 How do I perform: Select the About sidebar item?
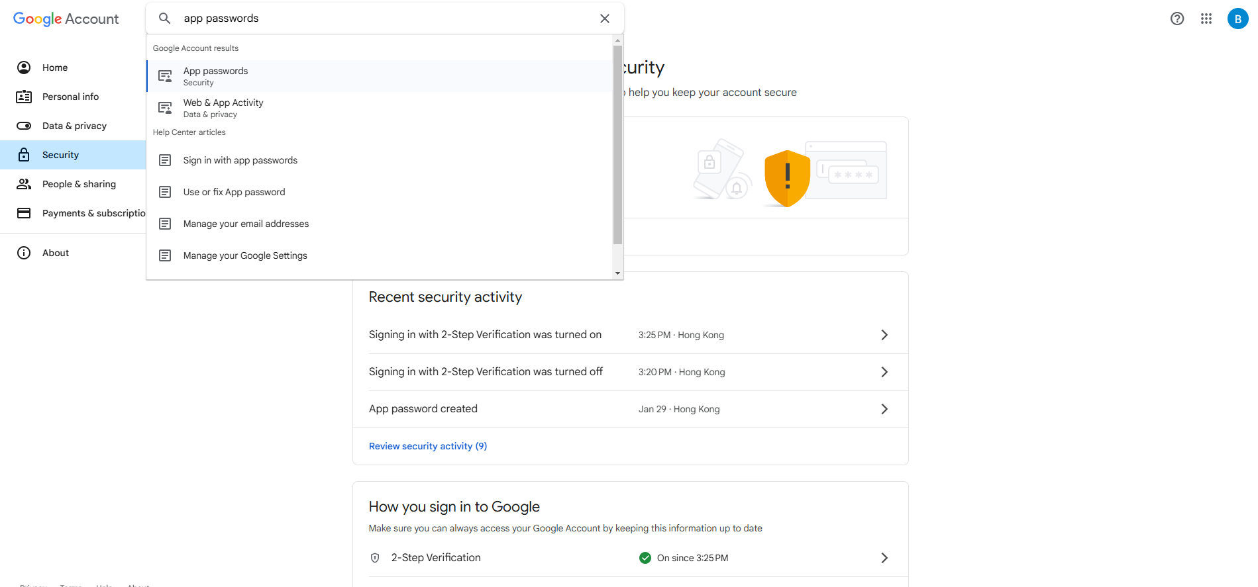point(56,253)
